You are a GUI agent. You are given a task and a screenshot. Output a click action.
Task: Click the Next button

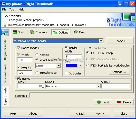[100, 114]
